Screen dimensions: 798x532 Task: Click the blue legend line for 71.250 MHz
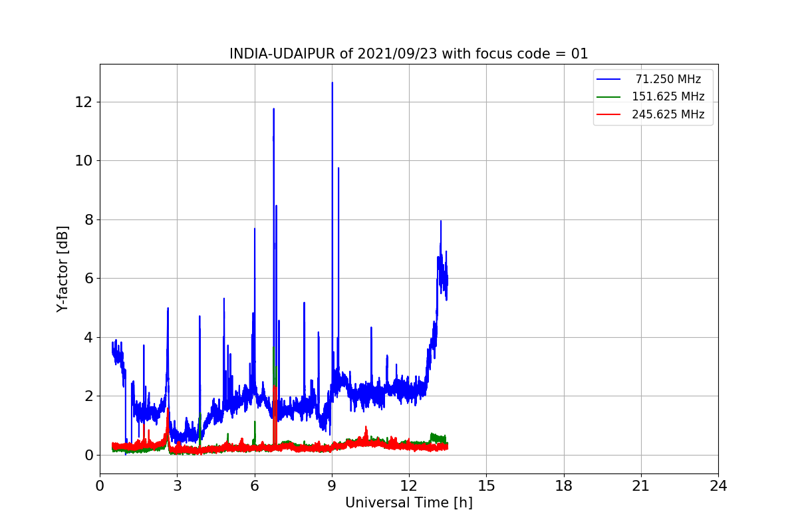point(608,79)
